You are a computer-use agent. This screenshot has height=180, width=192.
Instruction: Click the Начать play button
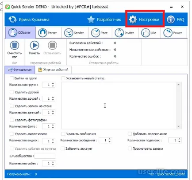(x=35, y=45)
